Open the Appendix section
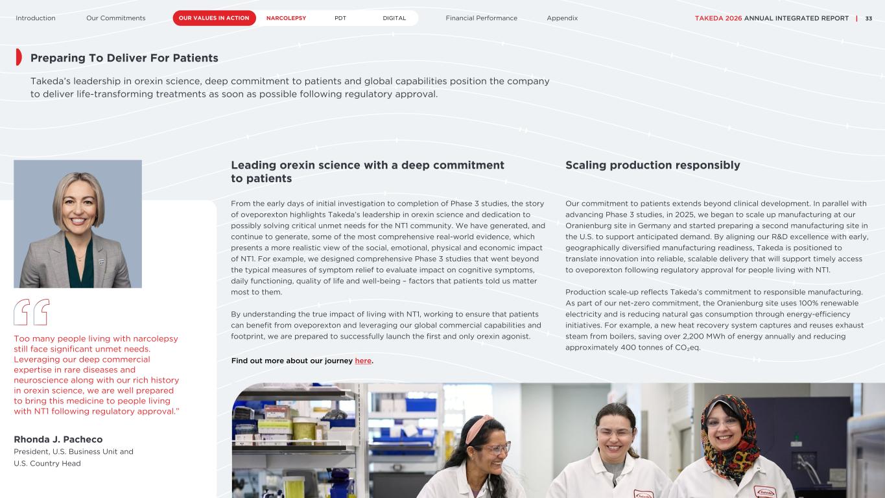The height and width of the screenshot is (498, 885). [x=562, y=18]
